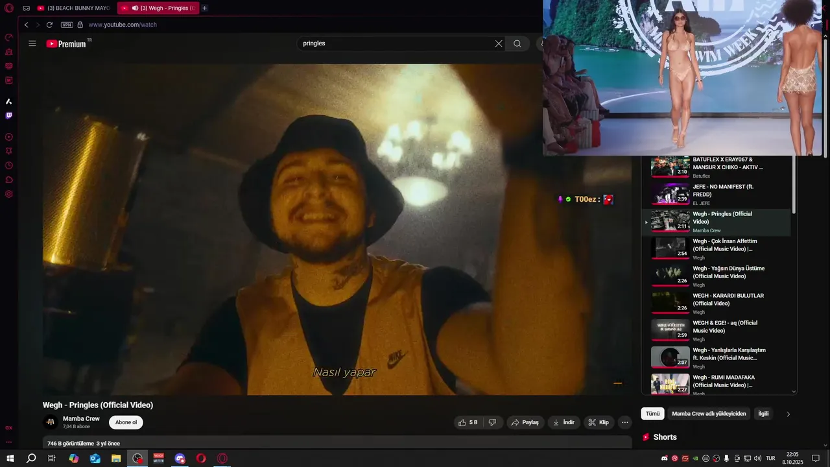830x467 pixels.
Task: Open the Windows Start menu
Action: (10, 458)
